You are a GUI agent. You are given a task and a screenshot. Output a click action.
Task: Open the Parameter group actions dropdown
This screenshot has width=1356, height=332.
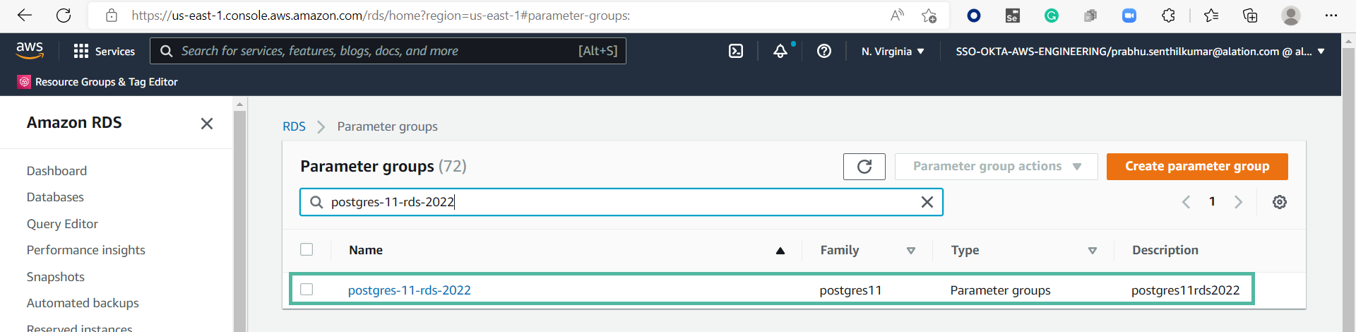(x=996, y=167)
